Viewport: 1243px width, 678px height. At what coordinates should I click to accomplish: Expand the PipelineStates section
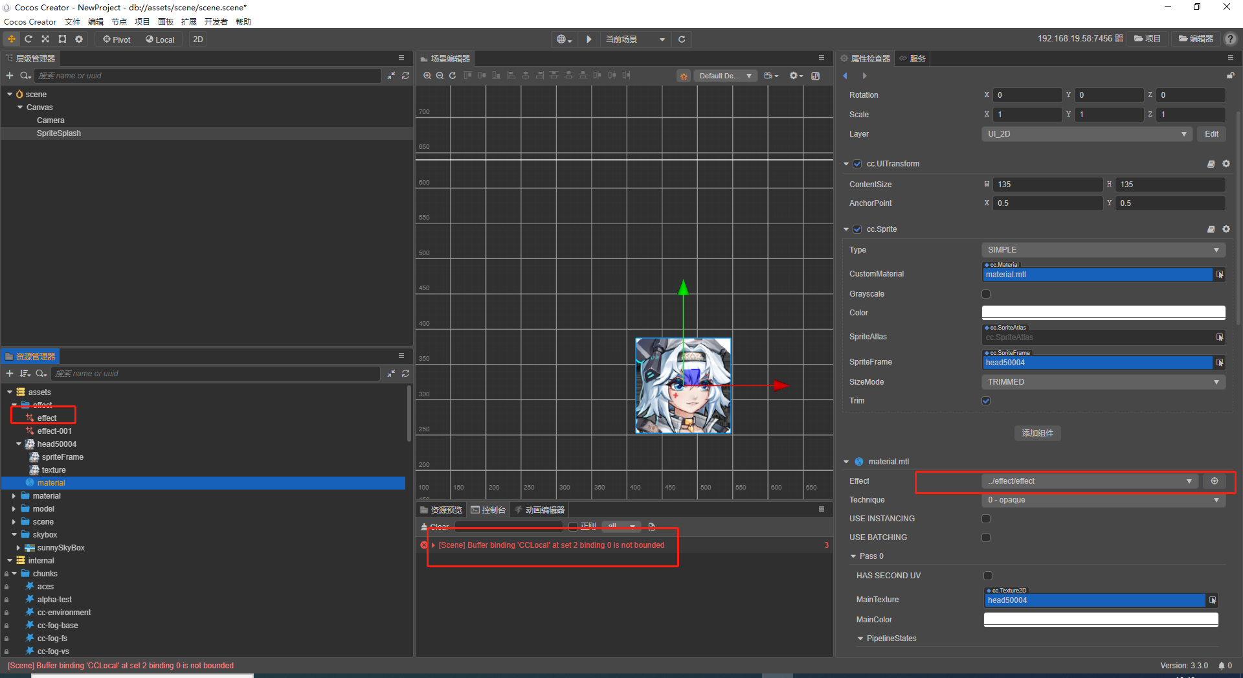pos(860,638)
